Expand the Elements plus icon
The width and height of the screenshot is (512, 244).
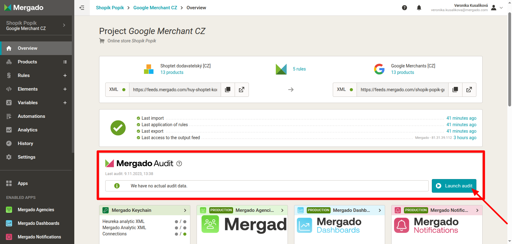tap(65, 89)
